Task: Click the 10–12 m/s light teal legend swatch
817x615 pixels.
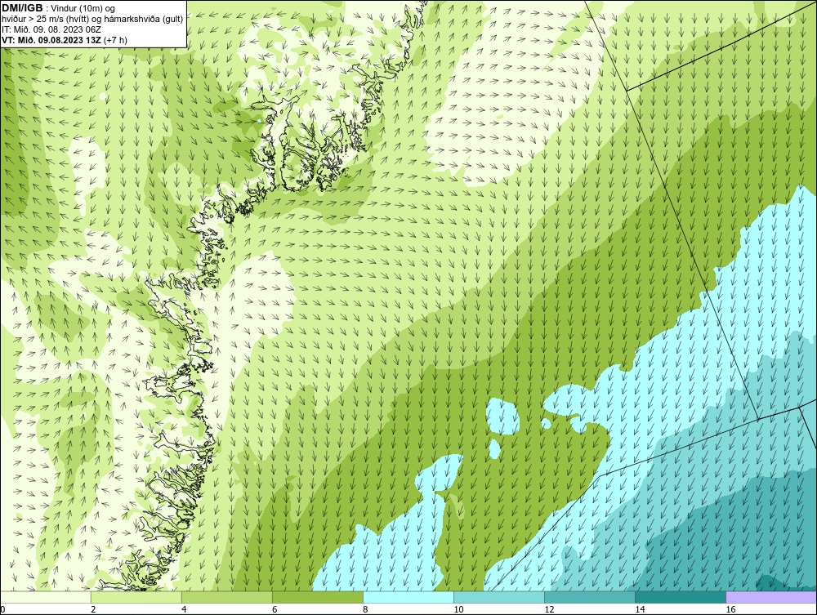Action: click(x=498, y=597)
